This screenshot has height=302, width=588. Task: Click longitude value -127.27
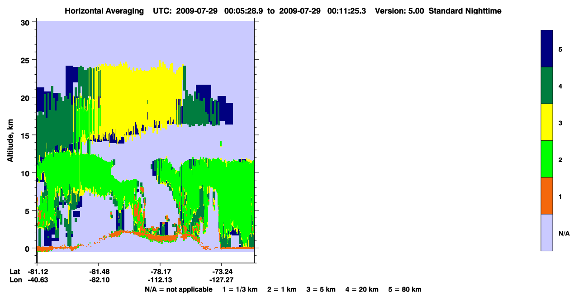coord(221,280)
